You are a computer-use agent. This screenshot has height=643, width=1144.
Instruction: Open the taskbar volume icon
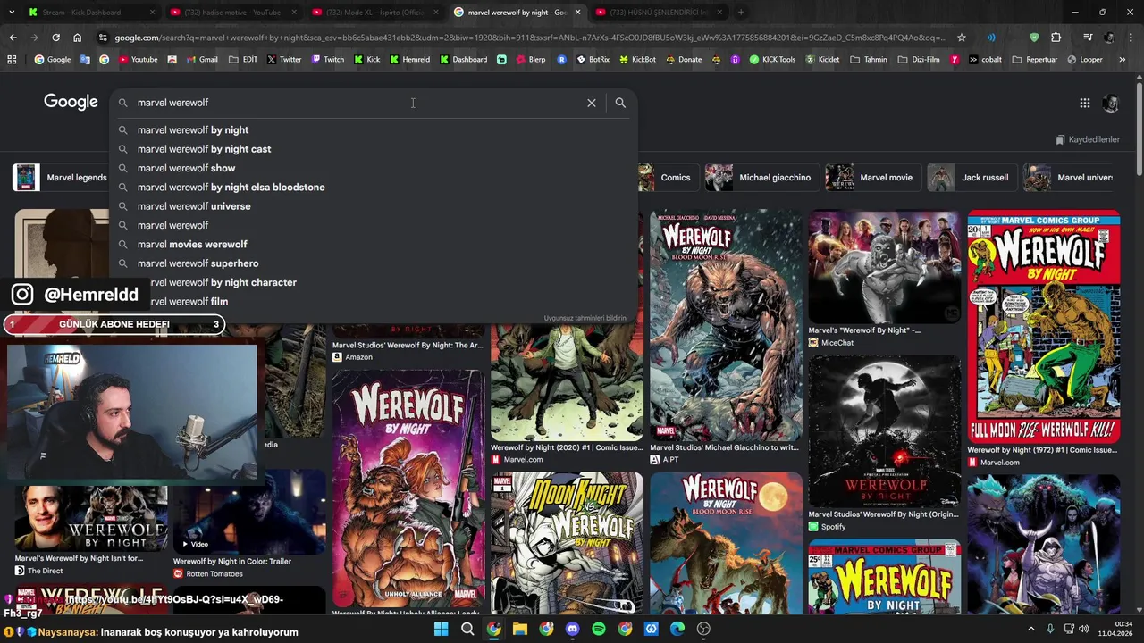(1084, 629)
